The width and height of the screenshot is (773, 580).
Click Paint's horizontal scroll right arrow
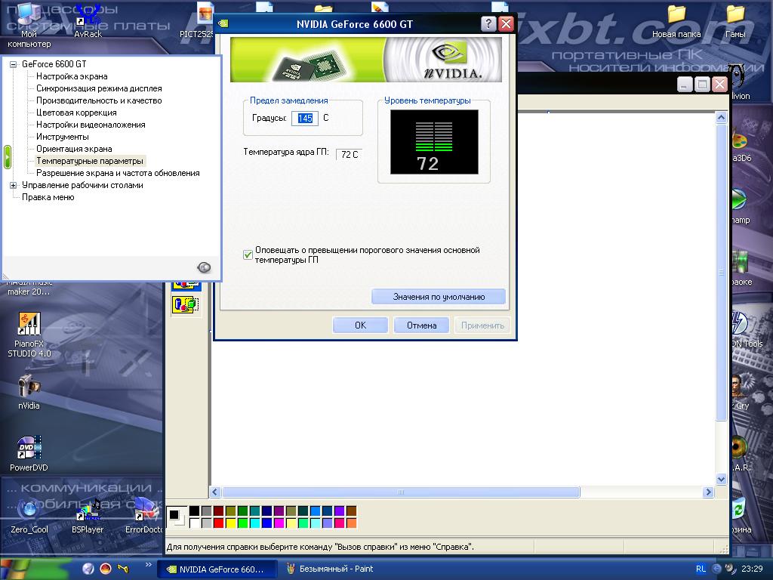pos(708,492)
